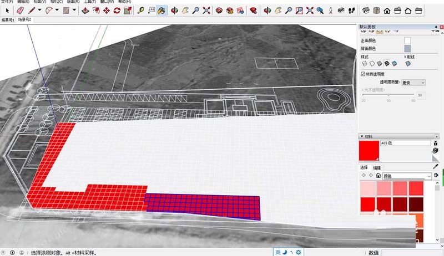Select the Scale tool
The width and height of the screenshot is (444, 256).
click(128, 11)
